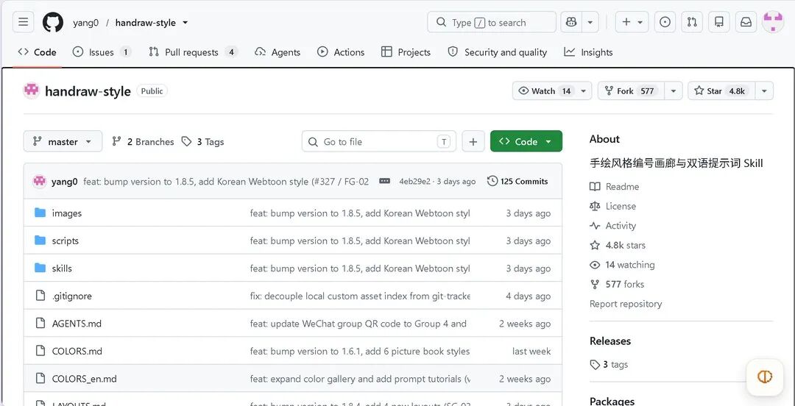Viewport: 795px width, 406px height.
Task: Open Copilot chat icon in header
Action: (571, 22)
